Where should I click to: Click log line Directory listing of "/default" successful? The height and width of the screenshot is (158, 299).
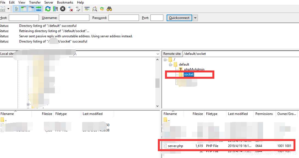point(48,26)
